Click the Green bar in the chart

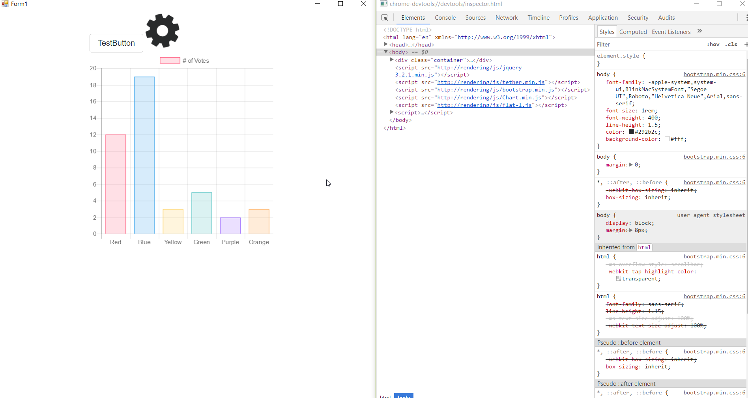(202, 213)
